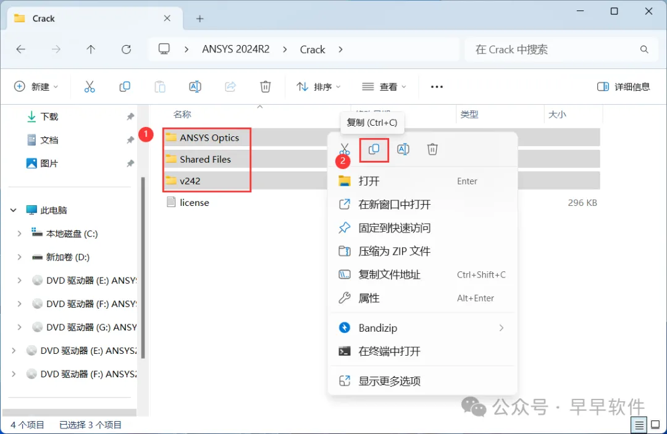Click the 在 Crack 中搜索 search box
The width and height of the screenshot is (667, 434).
(561, 49)
